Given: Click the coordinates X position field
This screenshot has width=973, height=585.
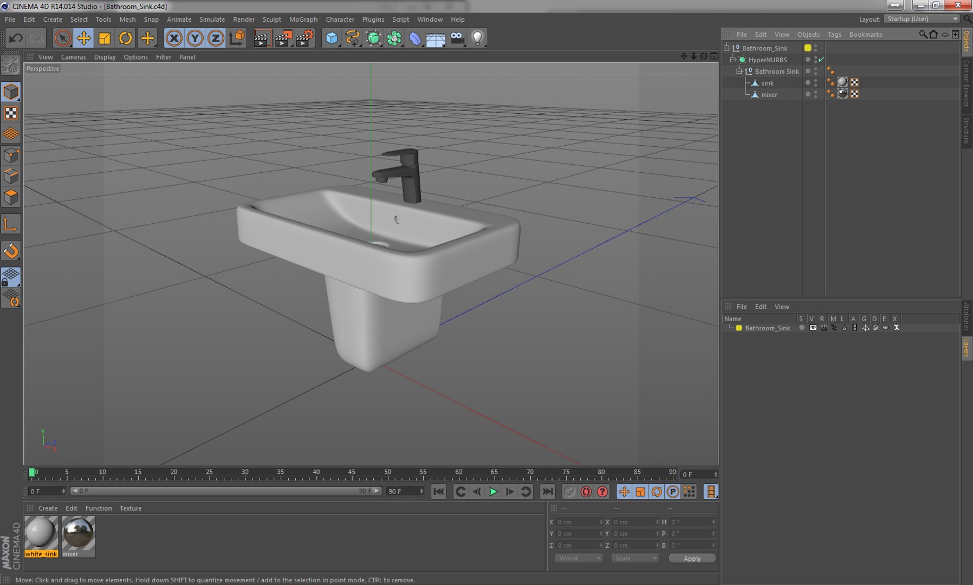Looking at the screenshot, I should (x=580, y=522).
